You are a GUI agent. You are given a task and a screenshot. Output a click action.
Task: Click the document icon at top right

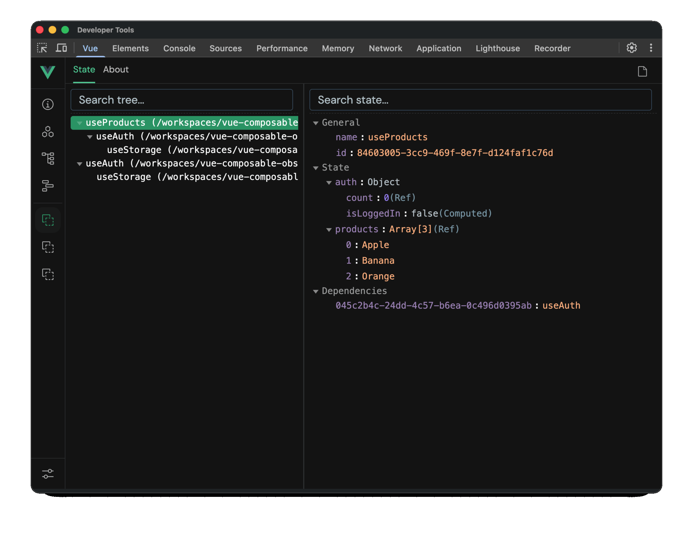[642, 71]
